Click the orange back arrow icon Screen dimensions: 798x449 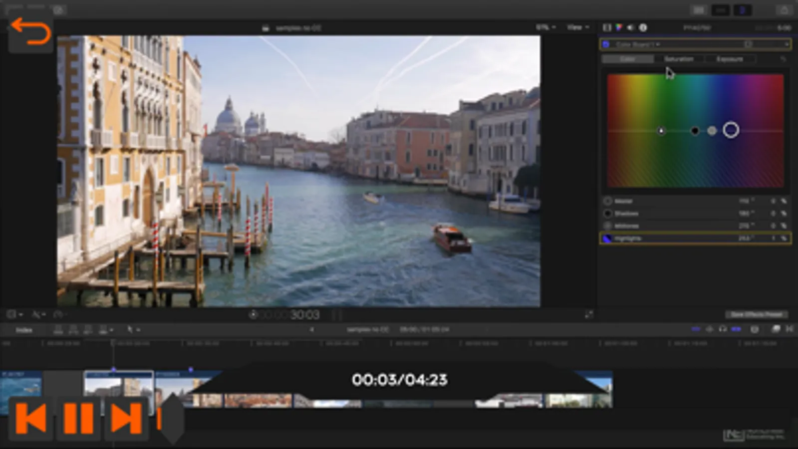click(x=30, y=32)
